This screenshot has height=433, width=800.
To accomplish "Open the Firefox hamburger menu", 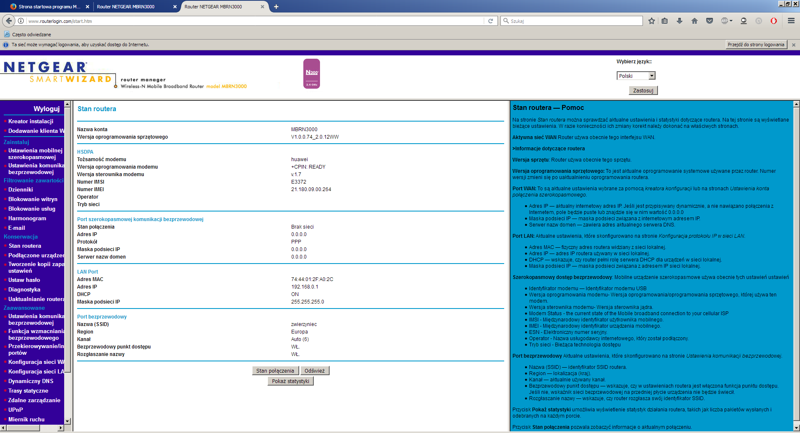I will pyautogui.click(x=791, y=21).
